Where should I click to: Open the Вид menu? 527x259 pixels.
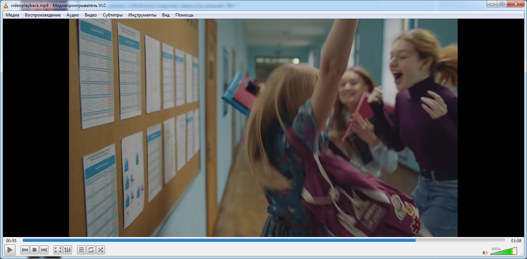pos(166,15)
